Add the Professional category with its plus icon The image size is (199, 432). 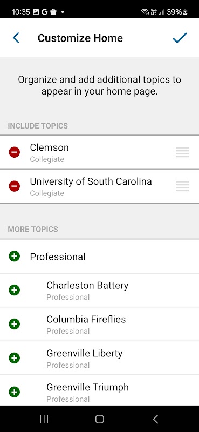pyautogui.click(x=15, y=256)
